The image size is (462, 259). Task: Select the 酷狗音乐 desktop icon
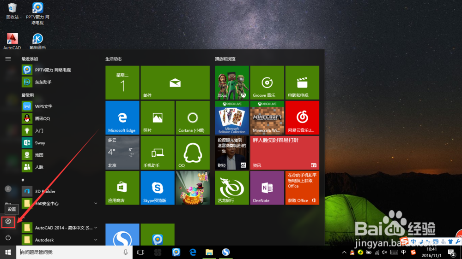click(x=38, y=41)
